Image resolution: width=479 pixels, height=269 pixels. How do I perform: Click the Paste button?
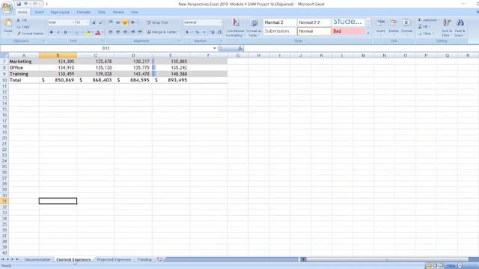coord(8,26)
